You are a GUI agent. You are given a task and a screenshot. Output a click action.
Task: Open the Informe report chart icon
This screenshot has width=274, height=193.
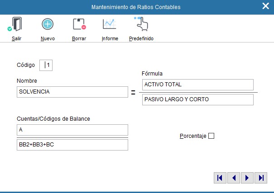(110, 24)
